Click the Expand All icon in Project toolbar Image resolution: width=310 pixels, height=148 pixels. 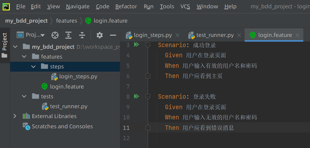point(69,35)
